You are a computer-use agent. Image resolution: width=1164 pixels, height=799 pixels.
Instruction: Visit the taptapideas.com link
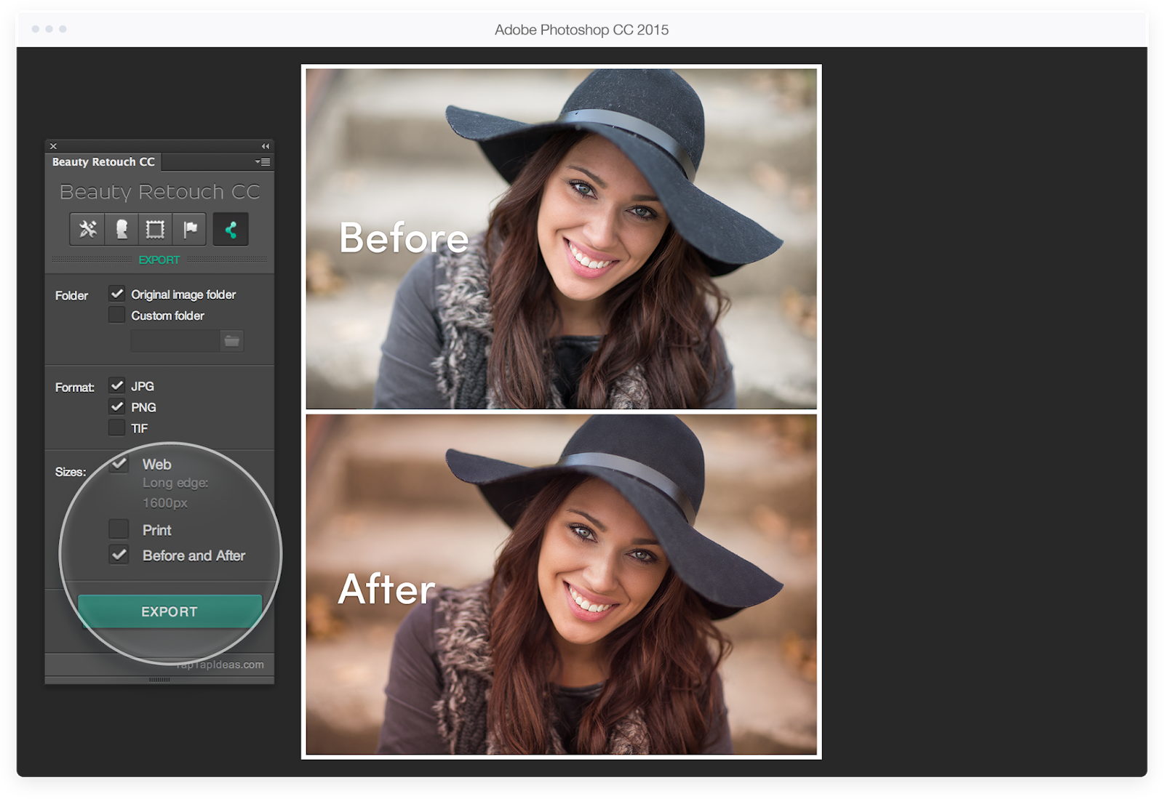[x=220, y=664]
